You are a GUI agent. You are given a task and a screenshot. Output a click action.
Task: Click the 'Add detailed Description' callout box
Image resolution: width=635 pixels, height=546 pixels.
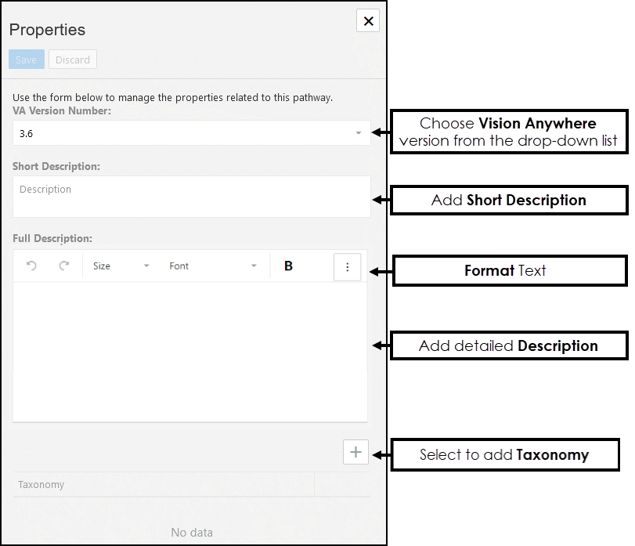click(508, 346)
